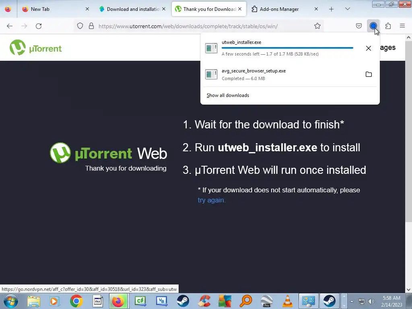Switch to the Add-ons Manager tab

click(284, 9)
